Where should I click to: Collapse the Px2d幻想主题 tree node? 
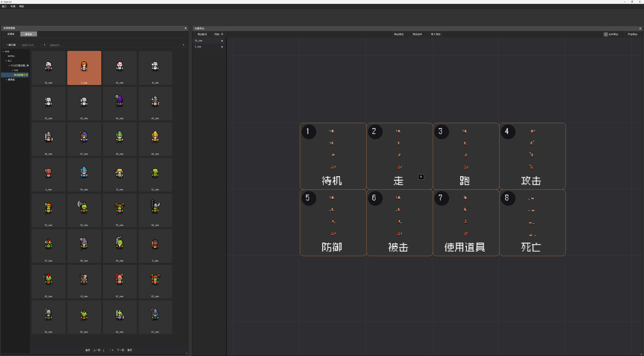[9, 65]
